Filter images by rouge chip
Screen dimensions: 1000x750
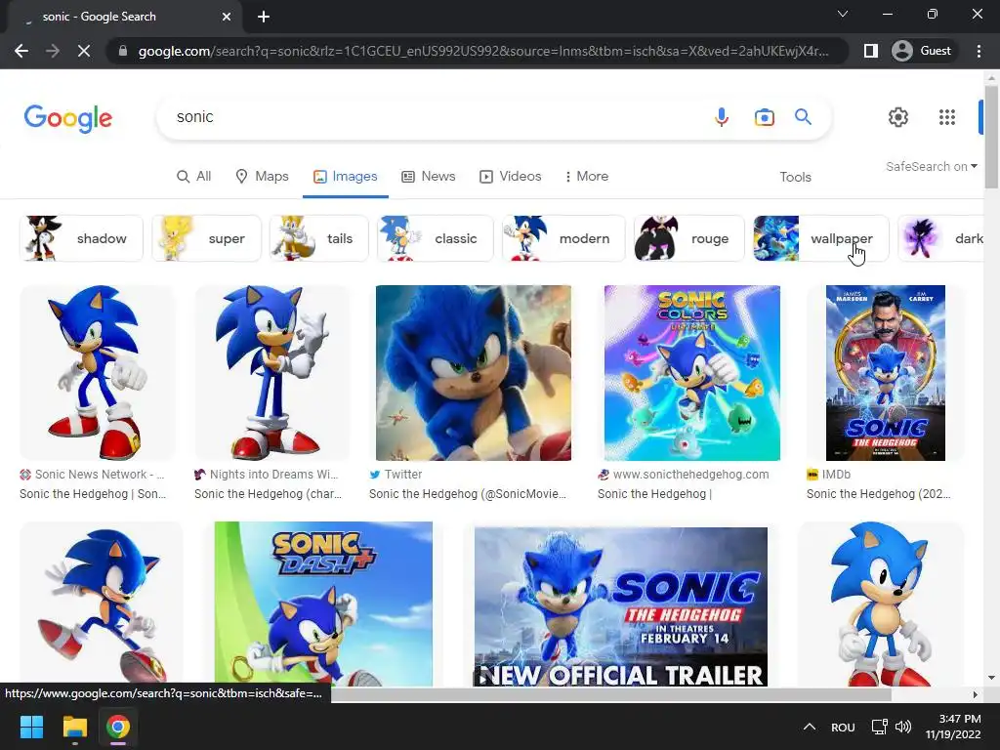(x=689, y=238)
